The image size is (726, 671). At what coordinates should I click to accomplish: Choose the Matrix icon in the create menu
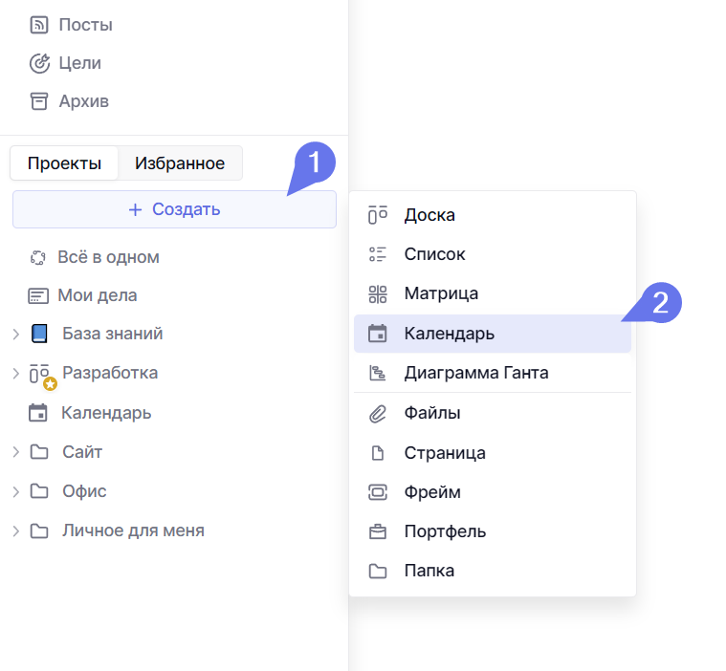pos(378,293)
